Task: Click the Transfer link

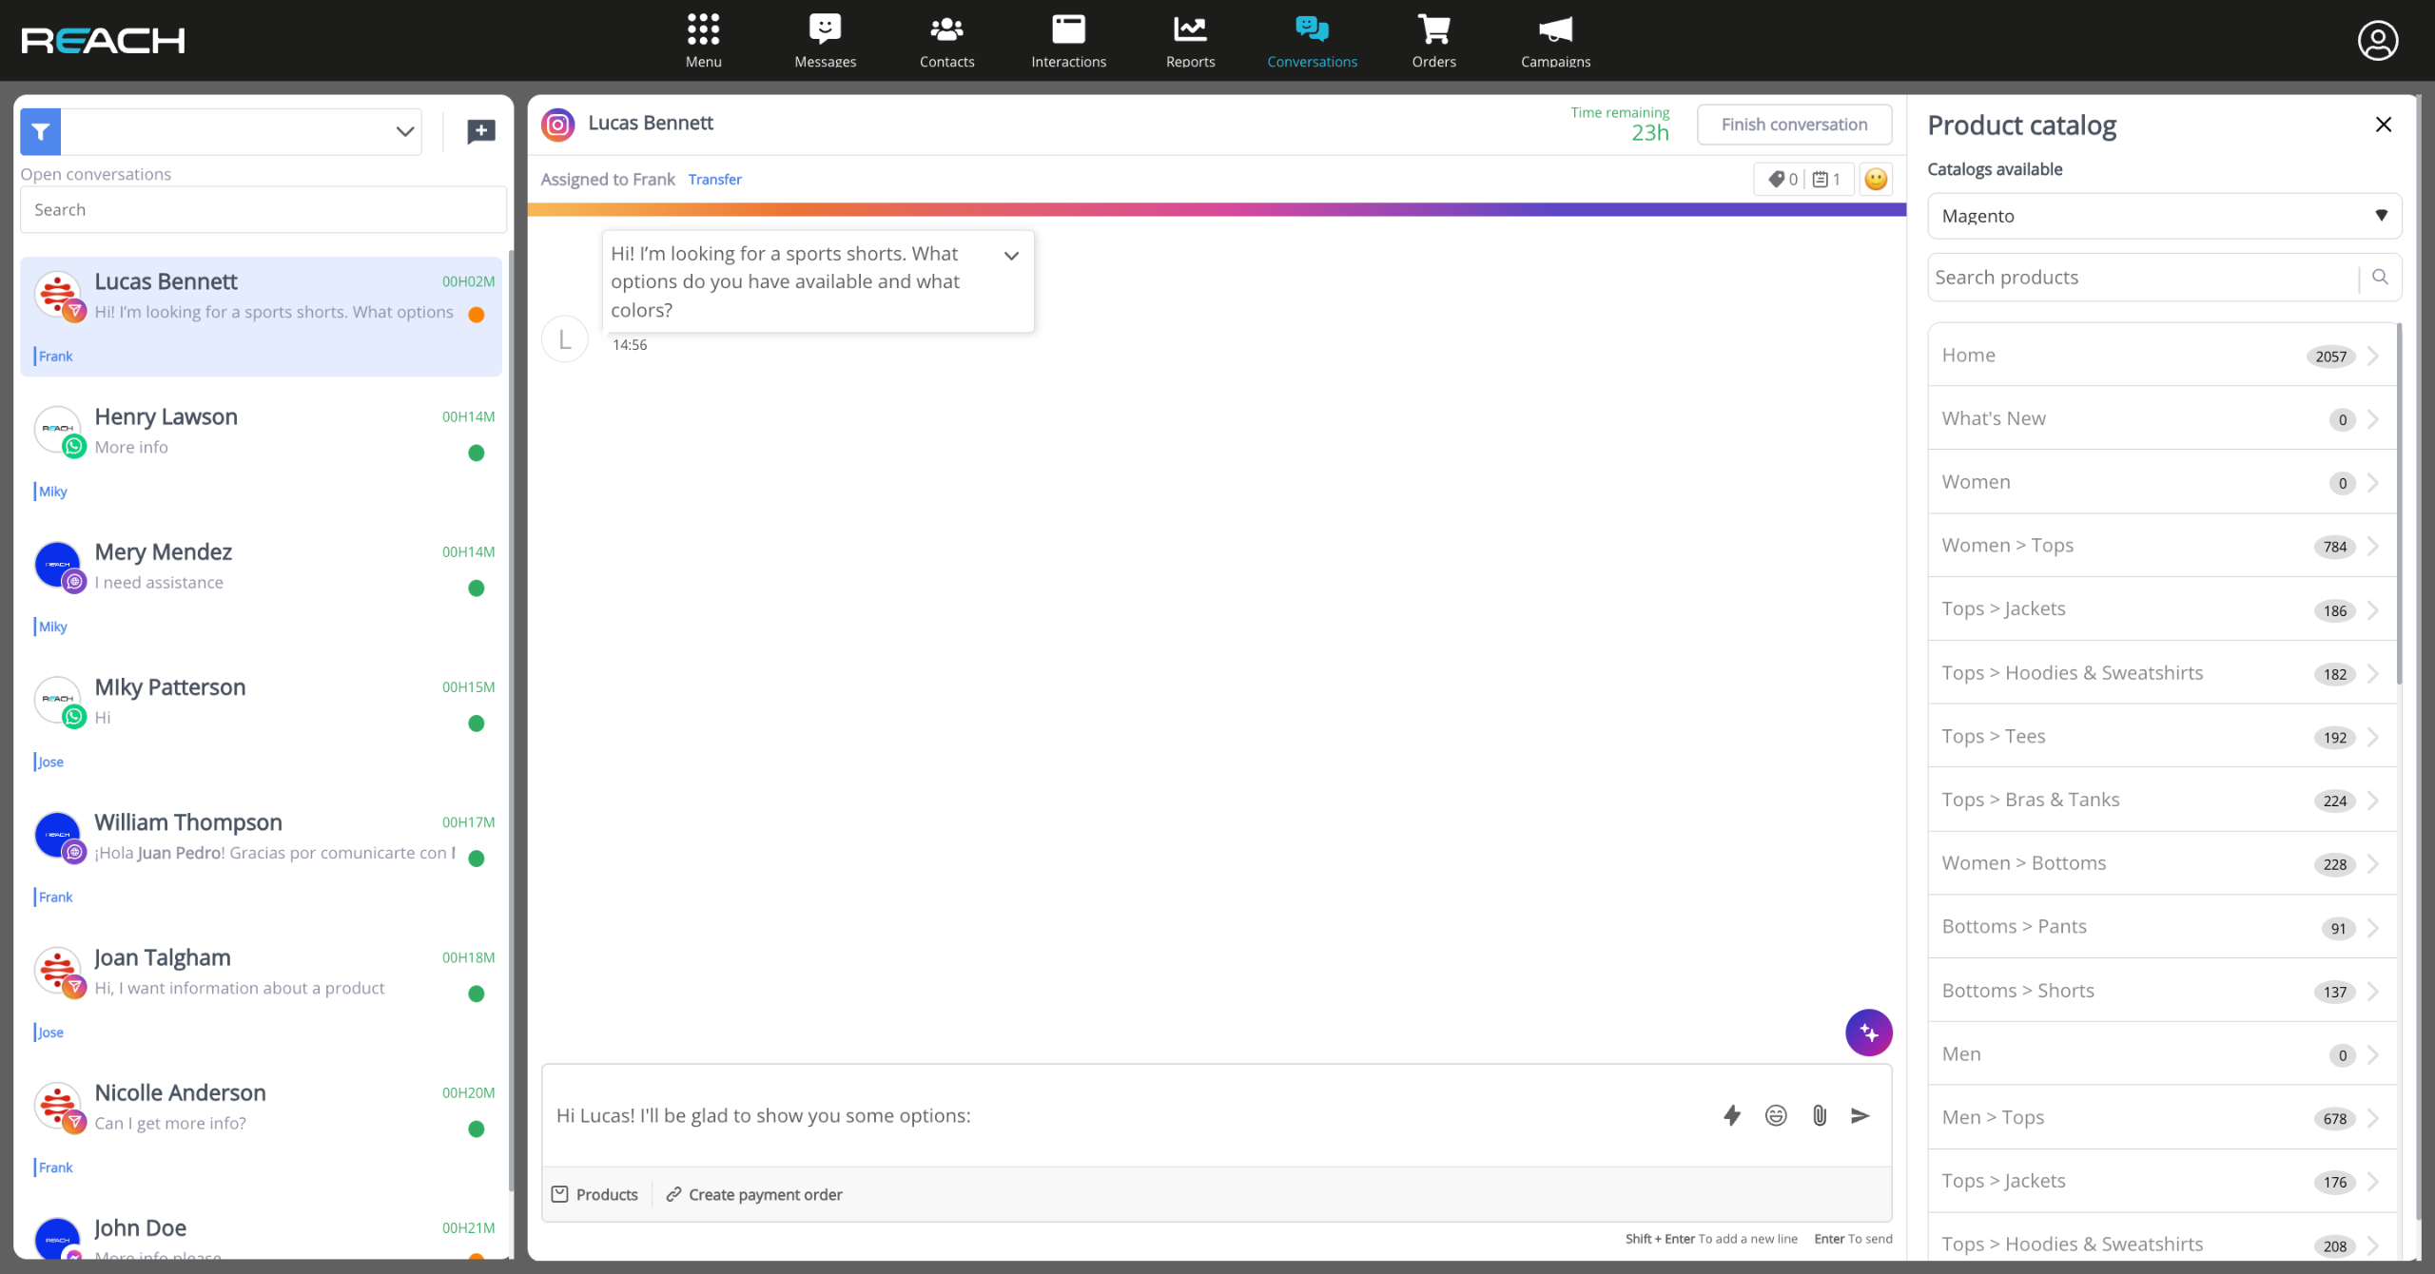Action: point(714,179)
